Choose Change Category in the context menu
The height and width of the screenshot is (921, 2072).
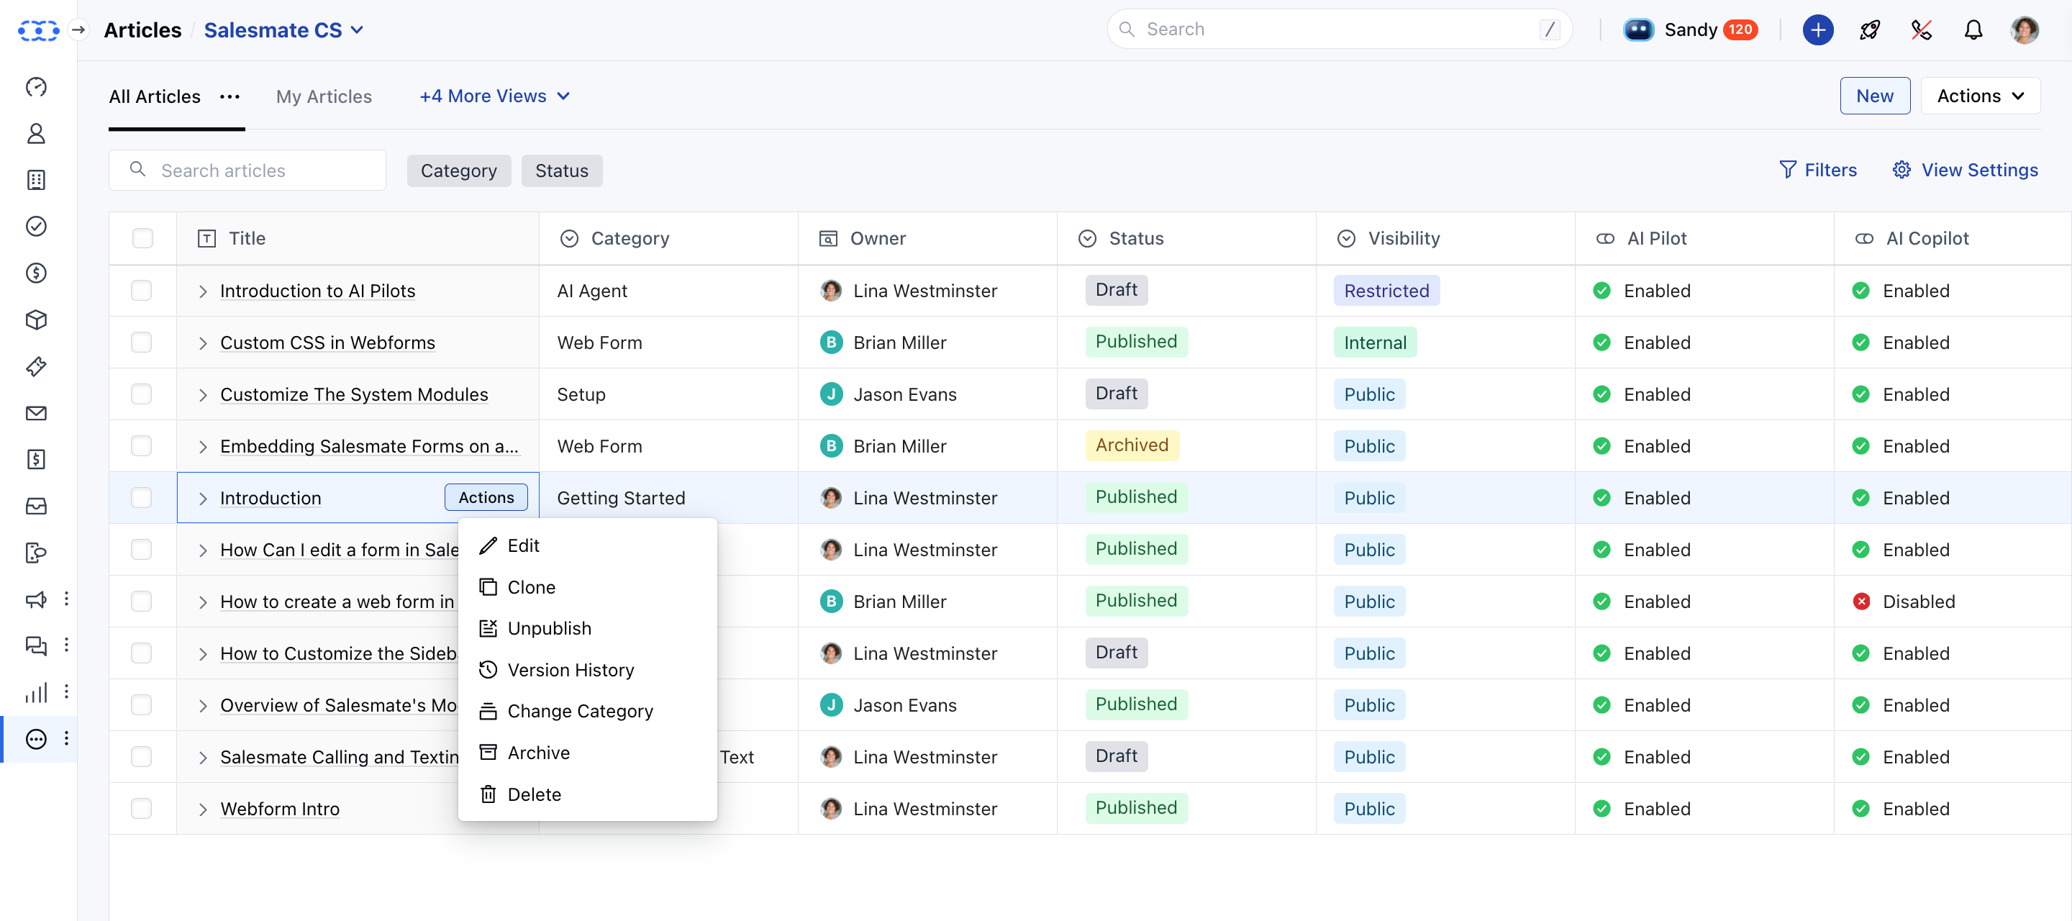(587, 711)
